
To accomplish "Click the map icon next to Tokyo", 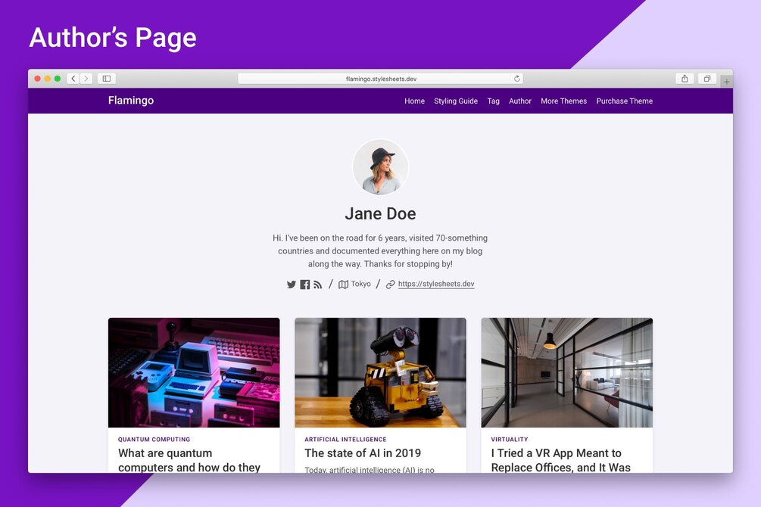I will tap(343, 285).
